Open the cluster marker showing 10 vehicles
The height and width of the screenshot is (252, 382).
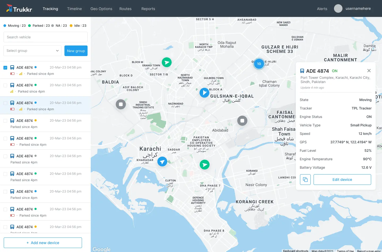(259, 64)
